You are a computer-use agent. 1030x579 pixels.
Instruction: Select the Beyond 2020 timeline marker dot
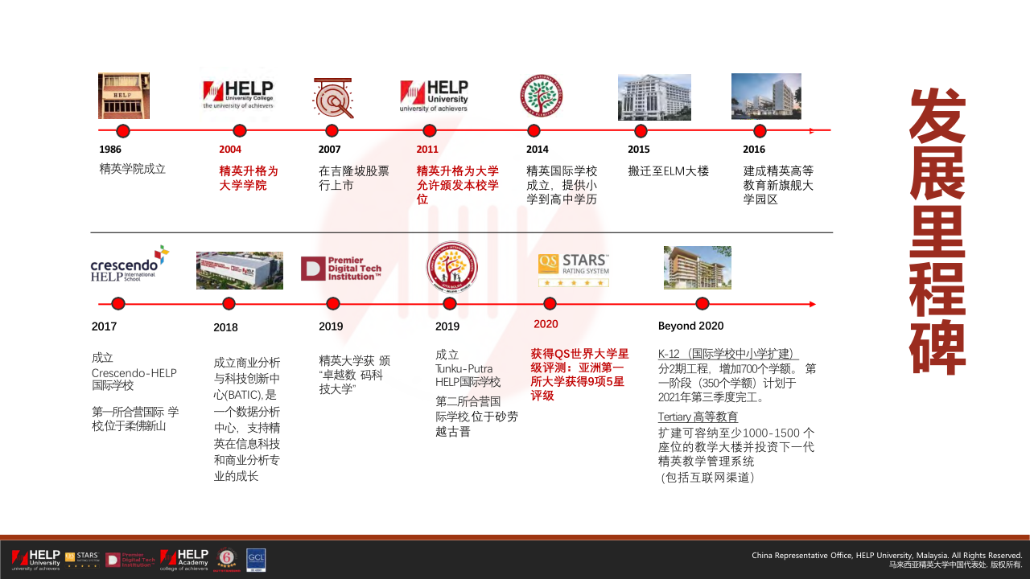point(702,304)
